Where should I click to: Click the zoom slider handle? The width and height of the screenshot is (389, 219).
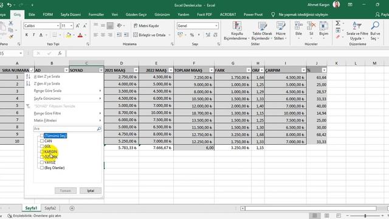[x=365, y=216]
